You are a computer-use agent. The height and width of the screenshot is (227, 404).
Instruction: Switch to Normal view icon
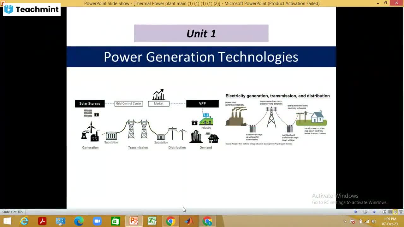(x=384, y=212)
